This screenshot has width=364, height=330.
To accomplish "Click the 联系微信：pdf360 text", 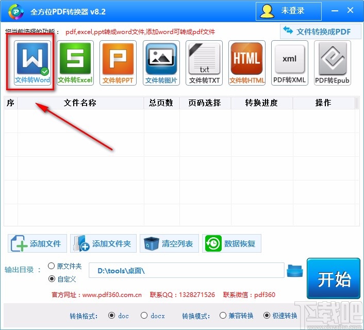I will coord(249,295).
